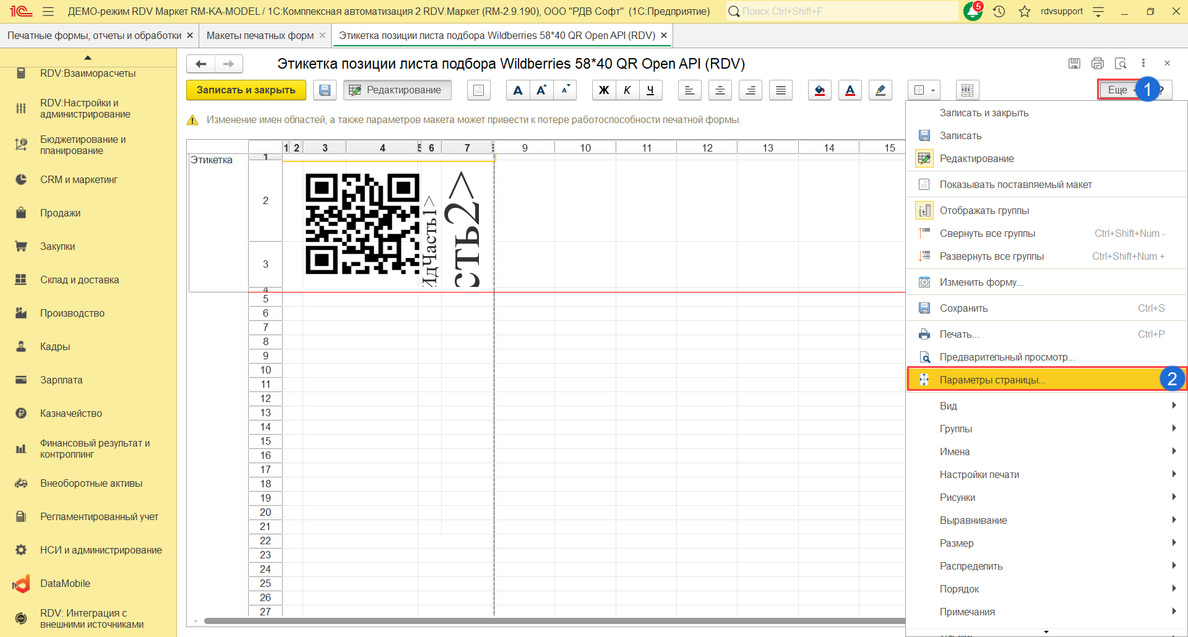Choose the text color tool

(850, 90)
